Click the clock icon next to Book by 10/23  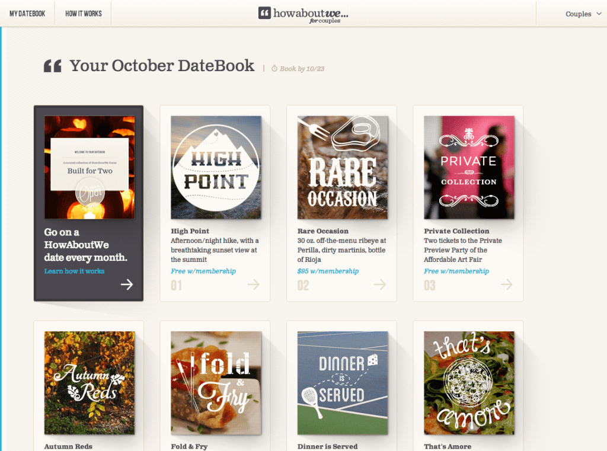click(x=274, y=69)
